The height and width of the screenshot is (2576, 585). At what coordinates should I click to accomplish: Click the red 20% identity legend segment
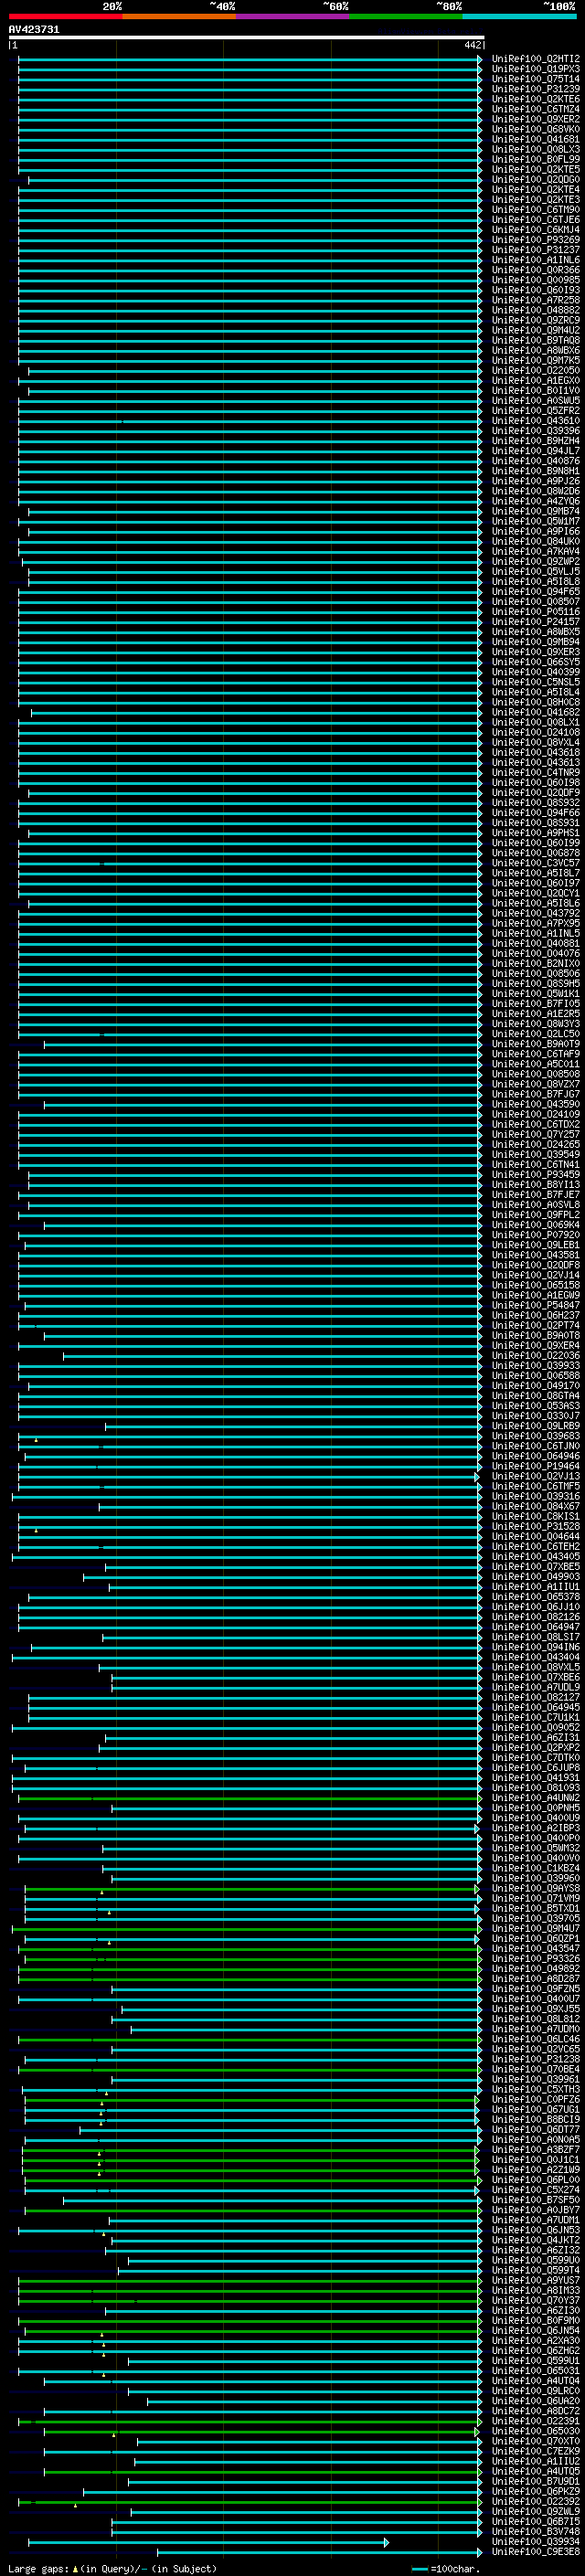point(65,16)
